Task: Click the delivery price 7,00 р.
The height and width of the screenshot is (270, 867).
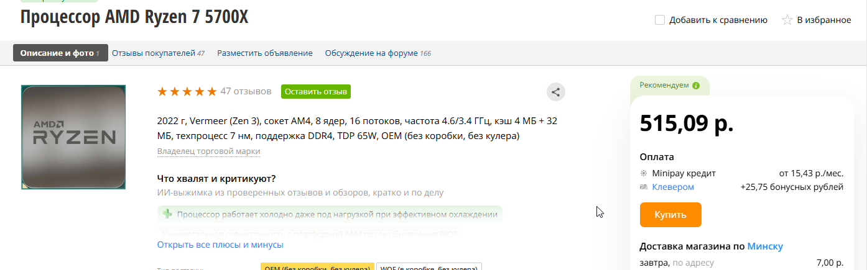Action: tap(830, 263)
